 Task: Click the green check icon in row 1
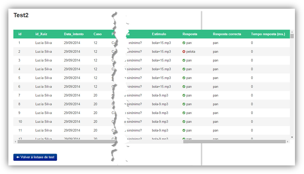(184, 43)
